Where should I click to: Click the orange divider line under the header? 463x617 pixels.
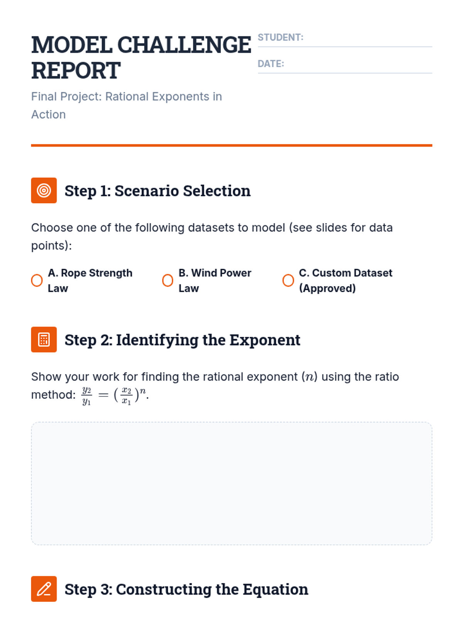(231, 145)
